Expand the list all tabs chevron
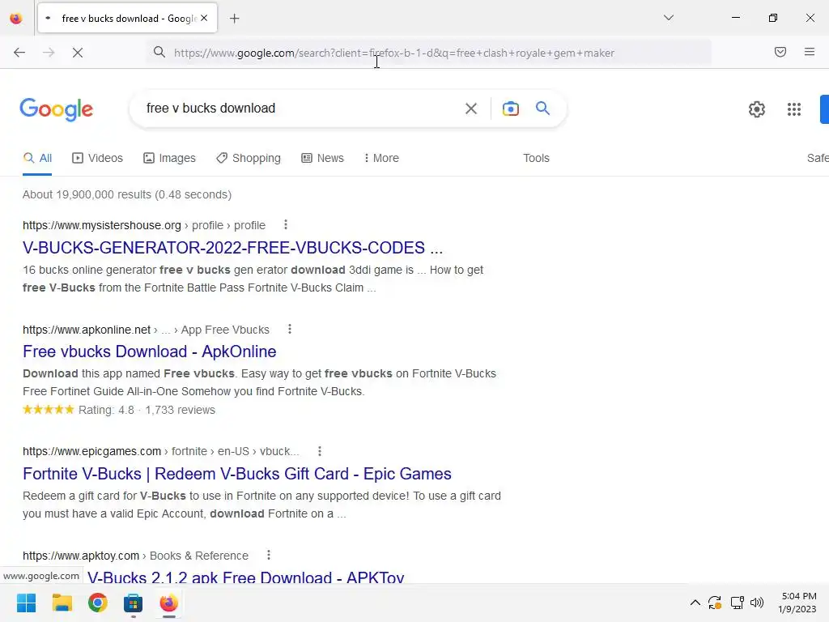829x622 pixels. click(669, 18)
